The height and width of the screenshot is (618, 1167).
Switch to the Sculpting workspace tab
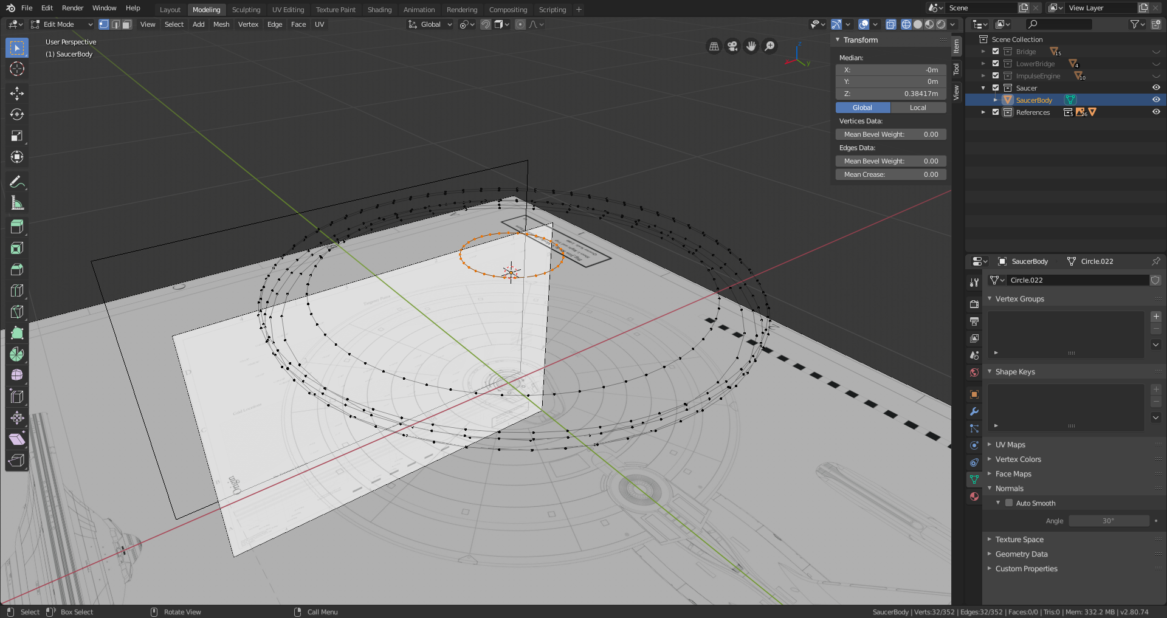pyautogui.click(x=246, y=10)
